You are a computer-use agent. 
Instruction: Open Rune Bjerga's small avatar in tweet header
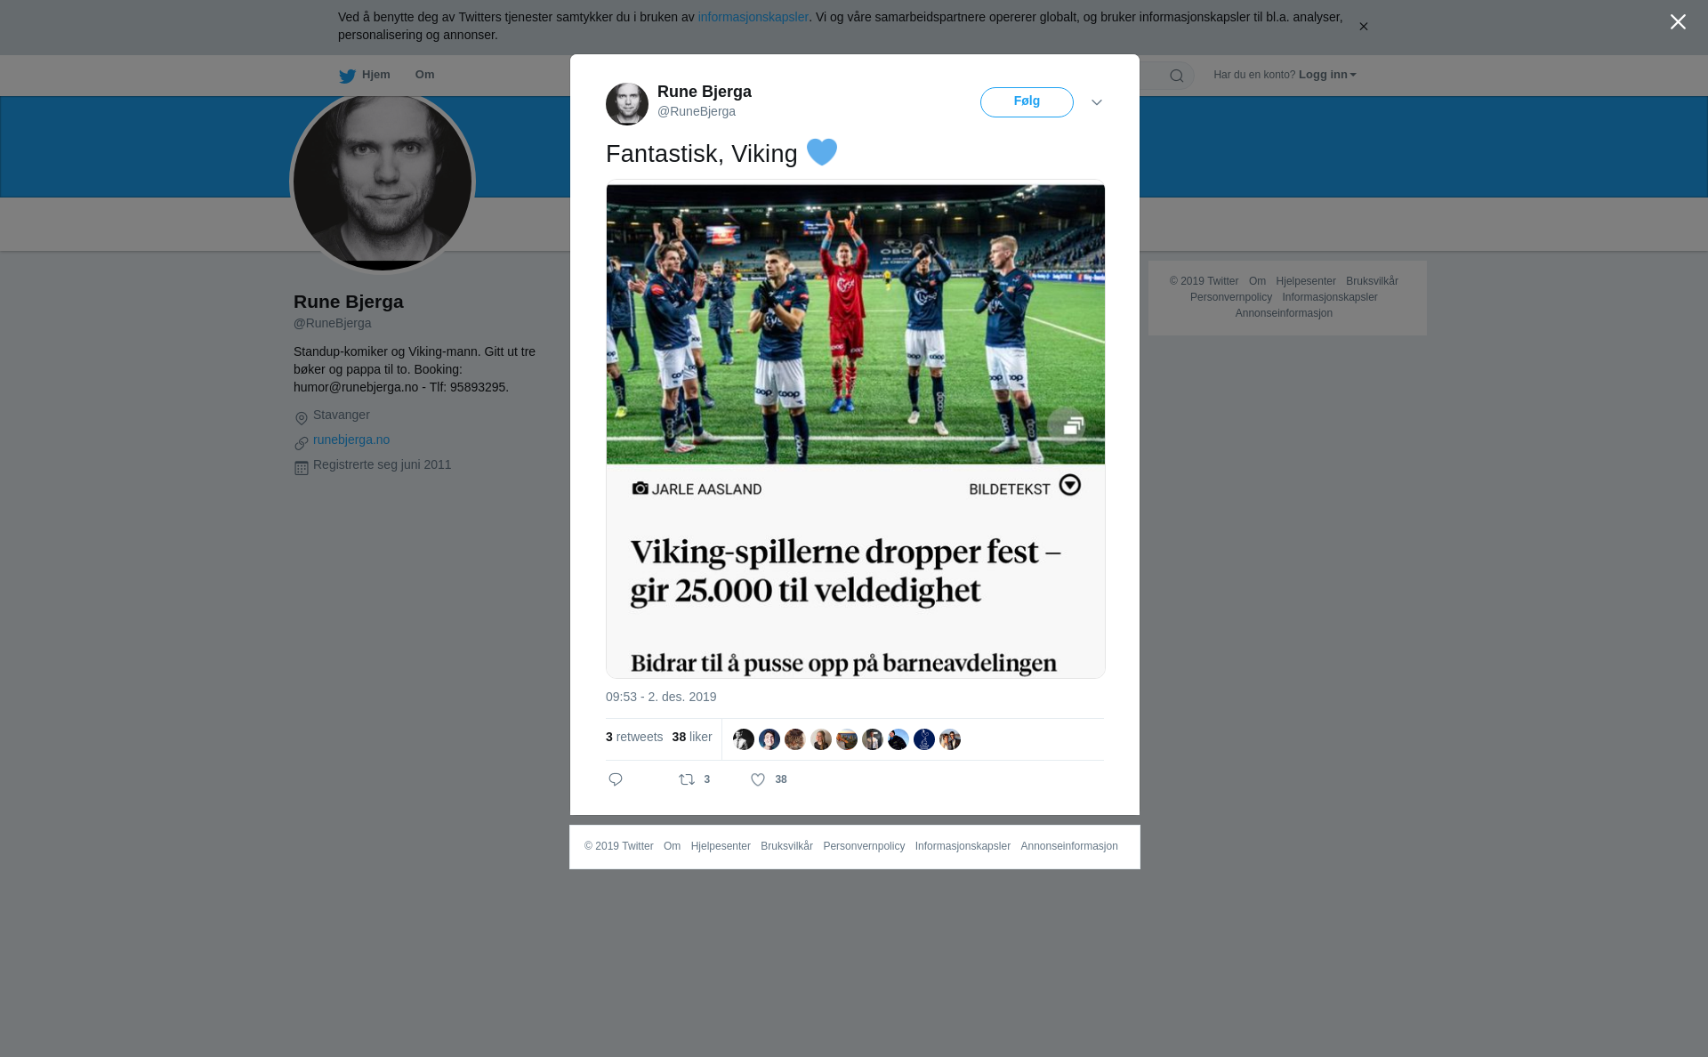pos(627,104)
